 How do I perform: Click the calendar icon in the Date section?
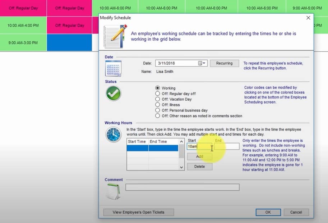[113, 68]
